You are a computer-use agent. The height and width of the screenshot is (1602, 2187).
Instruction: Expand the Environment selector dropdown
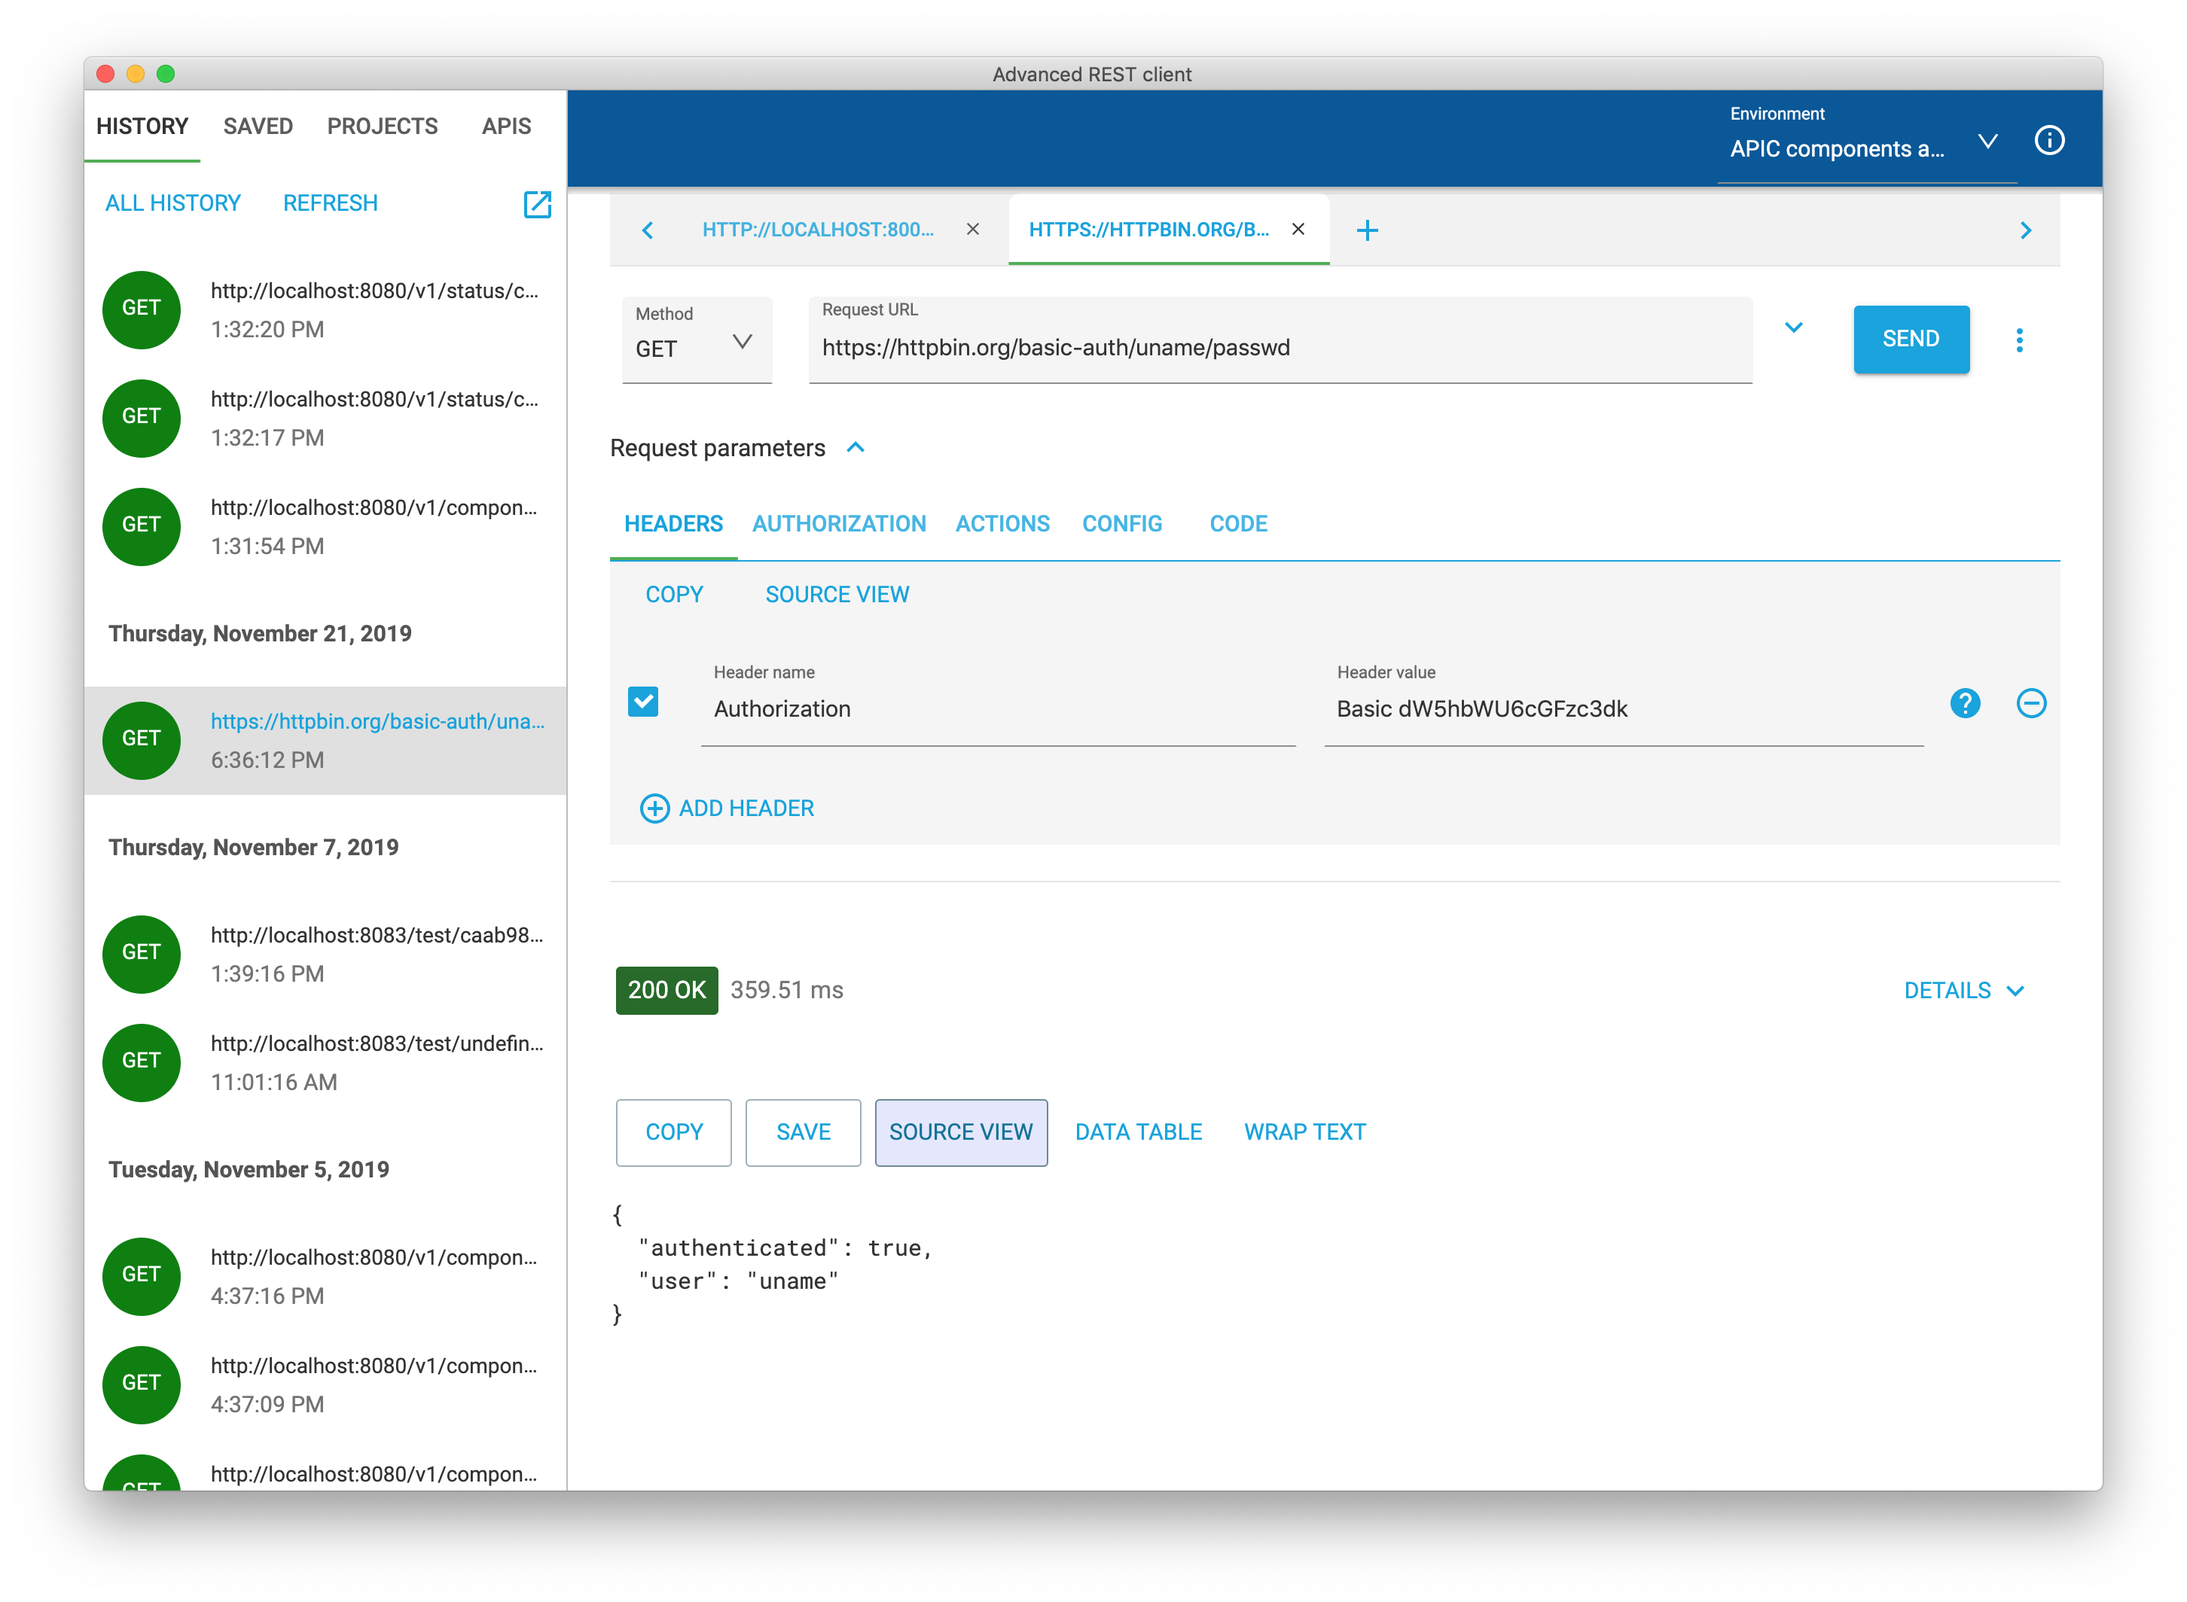coord(1987,142)
